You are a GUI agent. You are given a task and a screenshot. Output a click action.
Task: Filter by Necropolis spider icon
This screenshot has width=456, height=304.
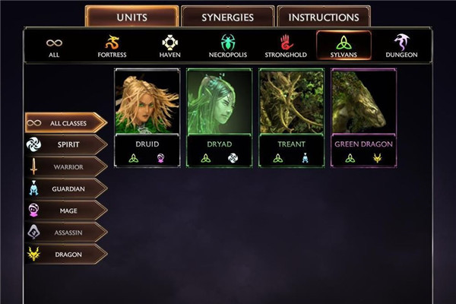coord(228,43)
